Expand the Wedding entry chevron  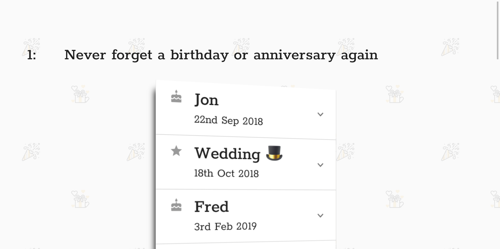pos(320,165)
